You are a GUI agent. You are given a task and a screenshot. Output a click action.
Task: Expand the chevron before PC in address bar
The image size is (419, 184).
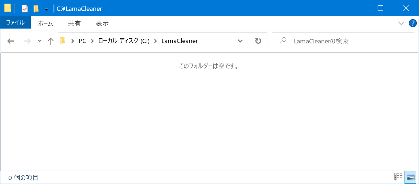73,41
